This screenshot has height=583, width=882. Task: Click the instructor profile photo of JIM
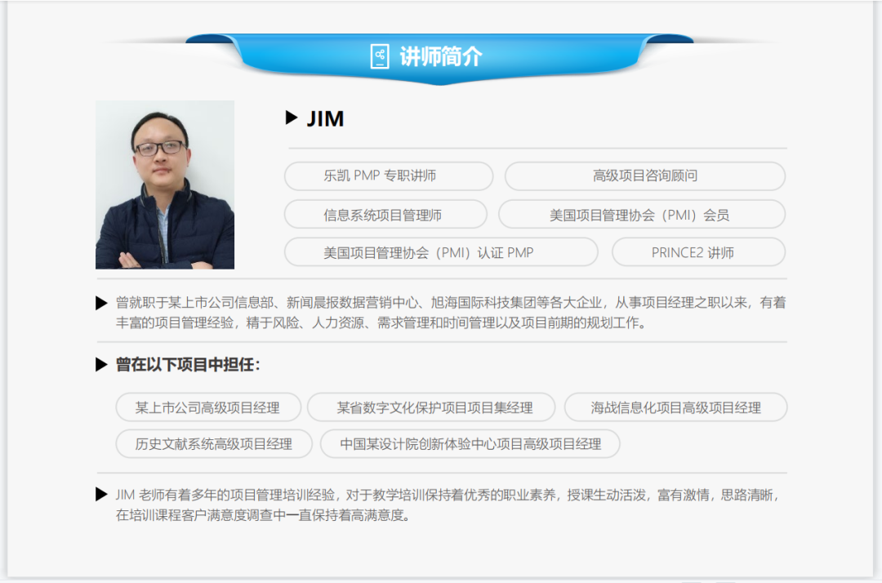coord(165,185)
